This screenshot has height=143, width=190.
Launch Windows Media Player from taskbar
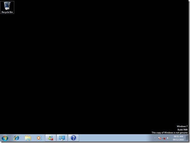(39, 138)
